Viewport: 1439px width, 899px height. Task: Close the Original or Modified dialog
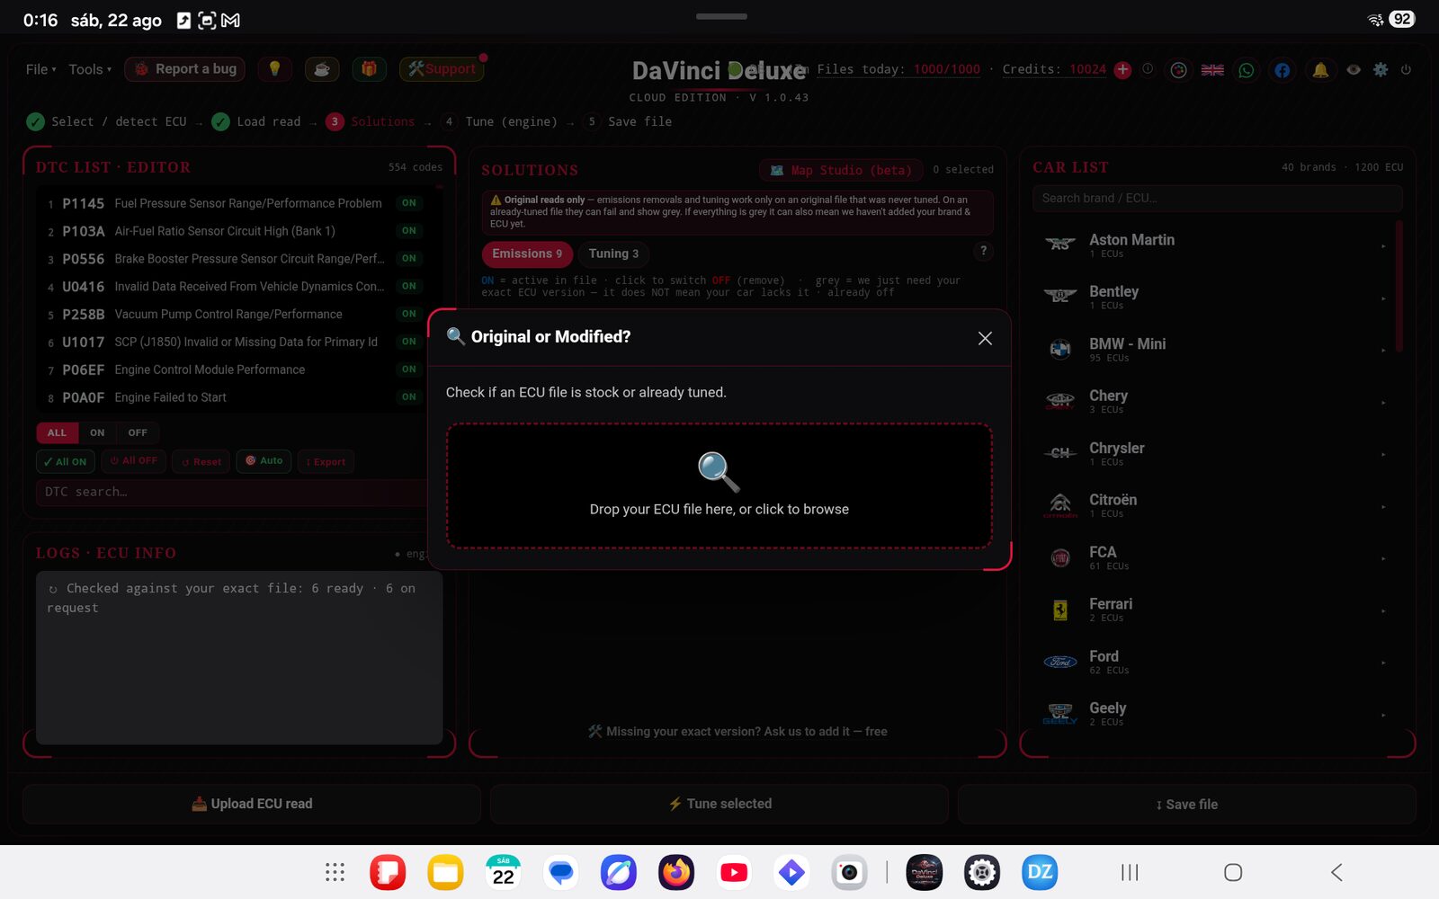click(985, 338)
